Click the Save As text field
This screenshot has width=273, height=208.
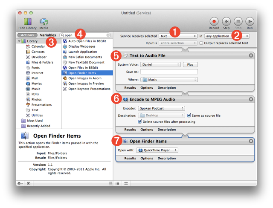[x=169, y=72]
